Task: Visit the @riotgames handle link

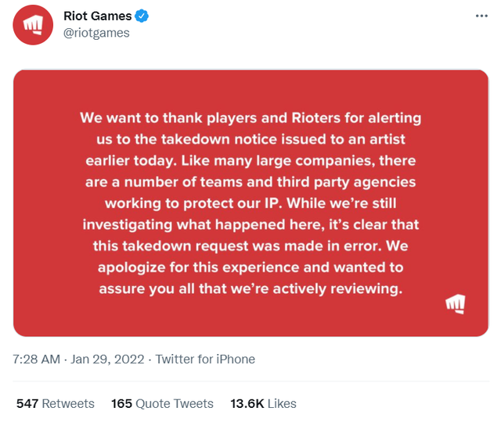Action: [96, 33]
